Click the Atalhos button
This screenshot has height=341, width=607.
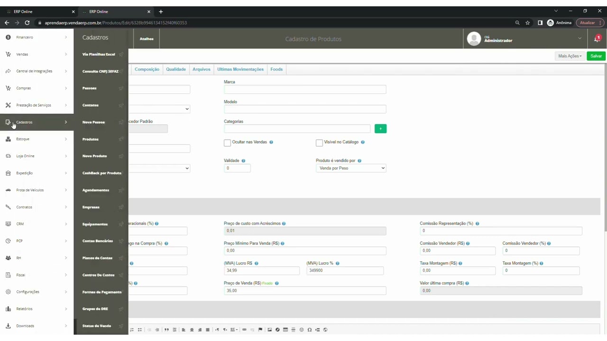(x=147, y=39)
